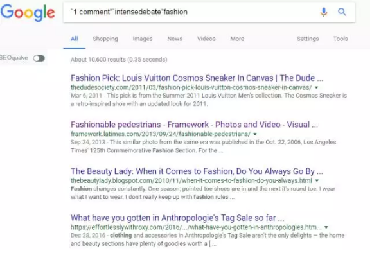The height and width of the screenshot is (253, 372).
Task: Expand dropdown arrow next to thedudesociety.com URL
Action: click(316, 87)
